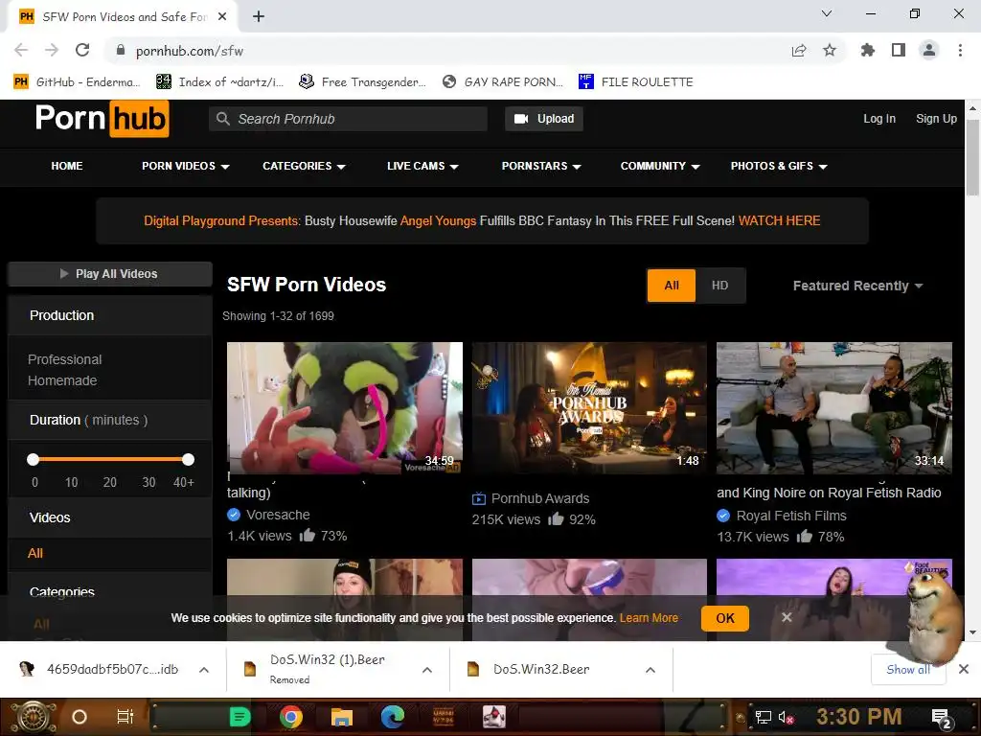Click Show all downloads
The height and width of the screenshot is (736, 981).
(908, 670)
